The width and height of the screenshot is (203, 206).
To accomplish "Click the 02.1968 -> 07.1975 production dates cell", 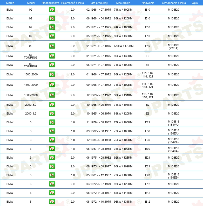I will click(x=99, y=10).
